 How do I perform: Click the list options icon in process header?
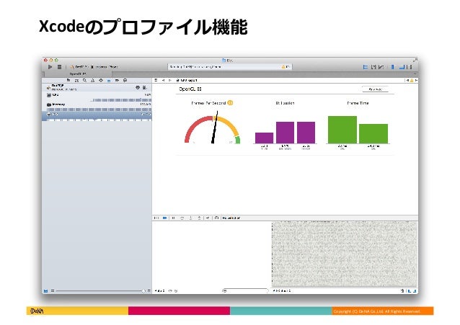(144, 87)
